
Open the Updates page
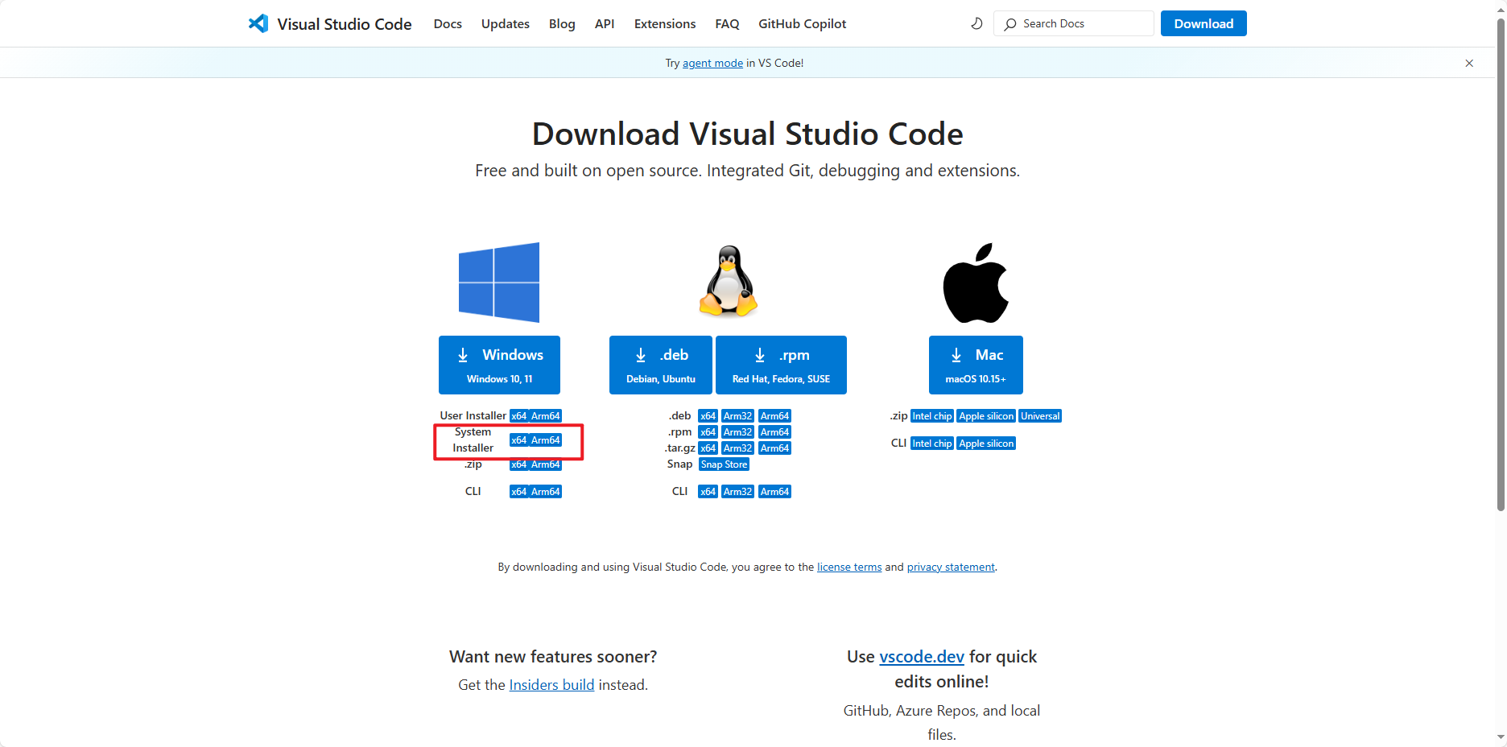pos(506,24)
